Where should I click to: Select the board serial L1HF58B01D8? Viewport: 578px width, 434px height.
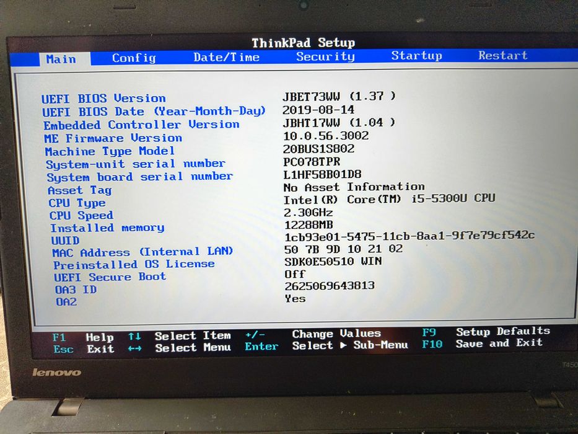click(323, 174)
